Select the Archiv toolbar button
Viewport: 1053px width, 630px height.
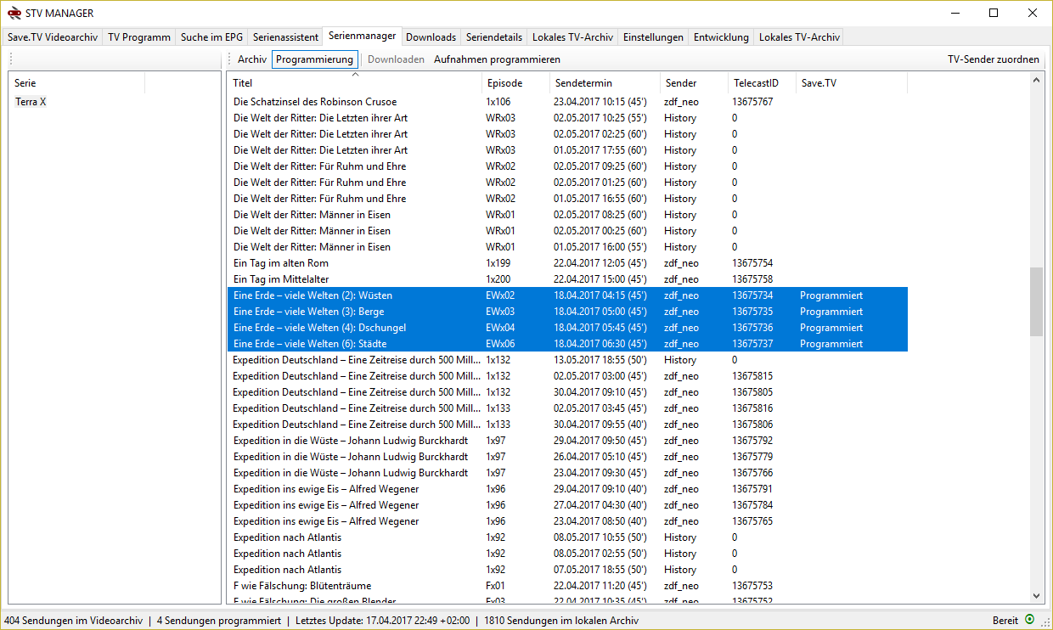pyautogui.click(x=251, y=59)
